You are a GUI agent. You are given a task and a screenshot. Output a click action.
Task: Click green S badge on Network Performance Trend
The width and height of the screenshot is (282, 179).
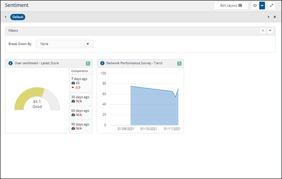[x=179, y=64]
